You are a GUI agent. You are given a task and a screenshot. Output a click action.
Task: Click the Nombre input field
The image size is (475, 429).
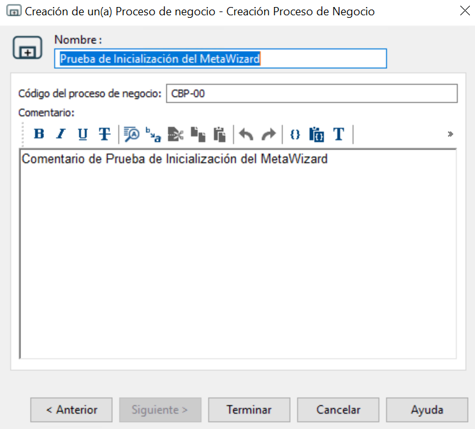[221, 59]
